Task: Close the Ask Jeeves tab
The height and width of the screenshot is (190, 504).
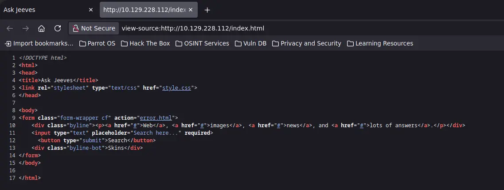Action: pos(90,10)
